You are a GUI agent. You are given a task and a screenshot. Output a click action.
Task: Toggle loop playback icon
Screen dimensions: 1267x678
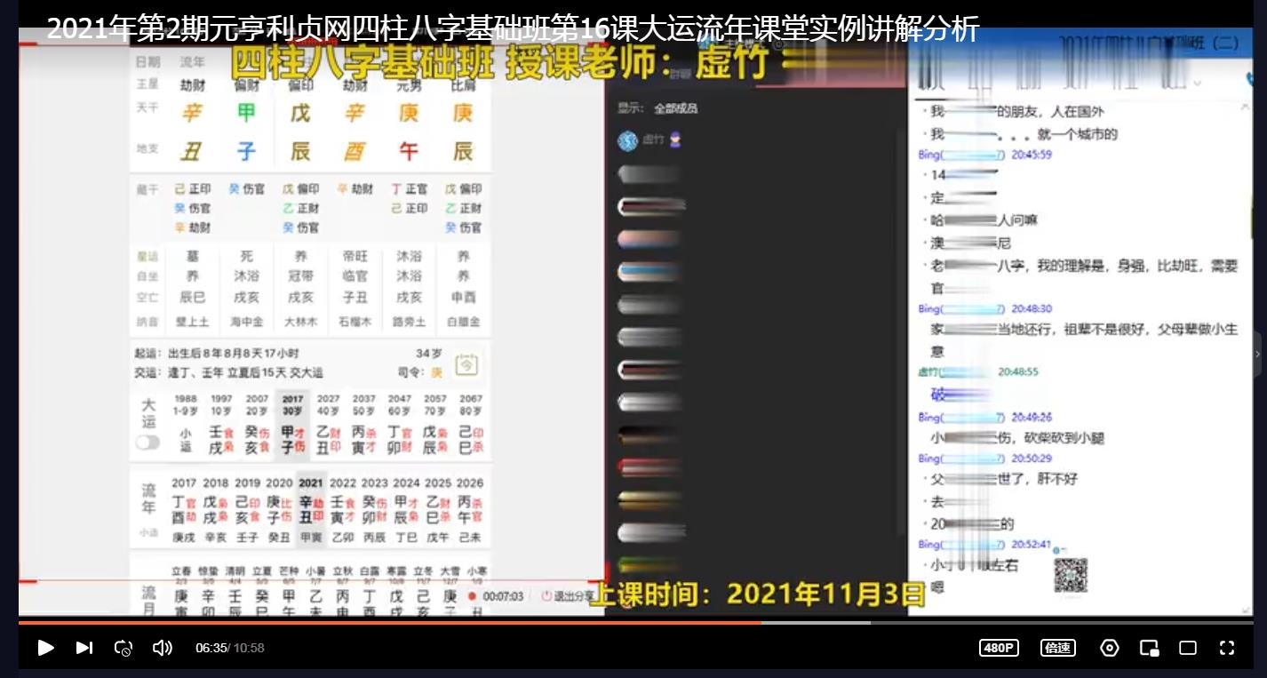(x=124, y=648)
